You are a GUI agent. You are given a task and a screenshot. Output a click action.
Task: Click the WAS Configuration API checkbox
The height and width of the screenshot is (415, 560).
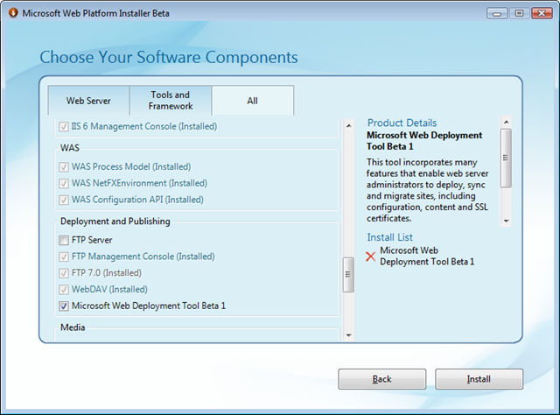pos(64,200)
